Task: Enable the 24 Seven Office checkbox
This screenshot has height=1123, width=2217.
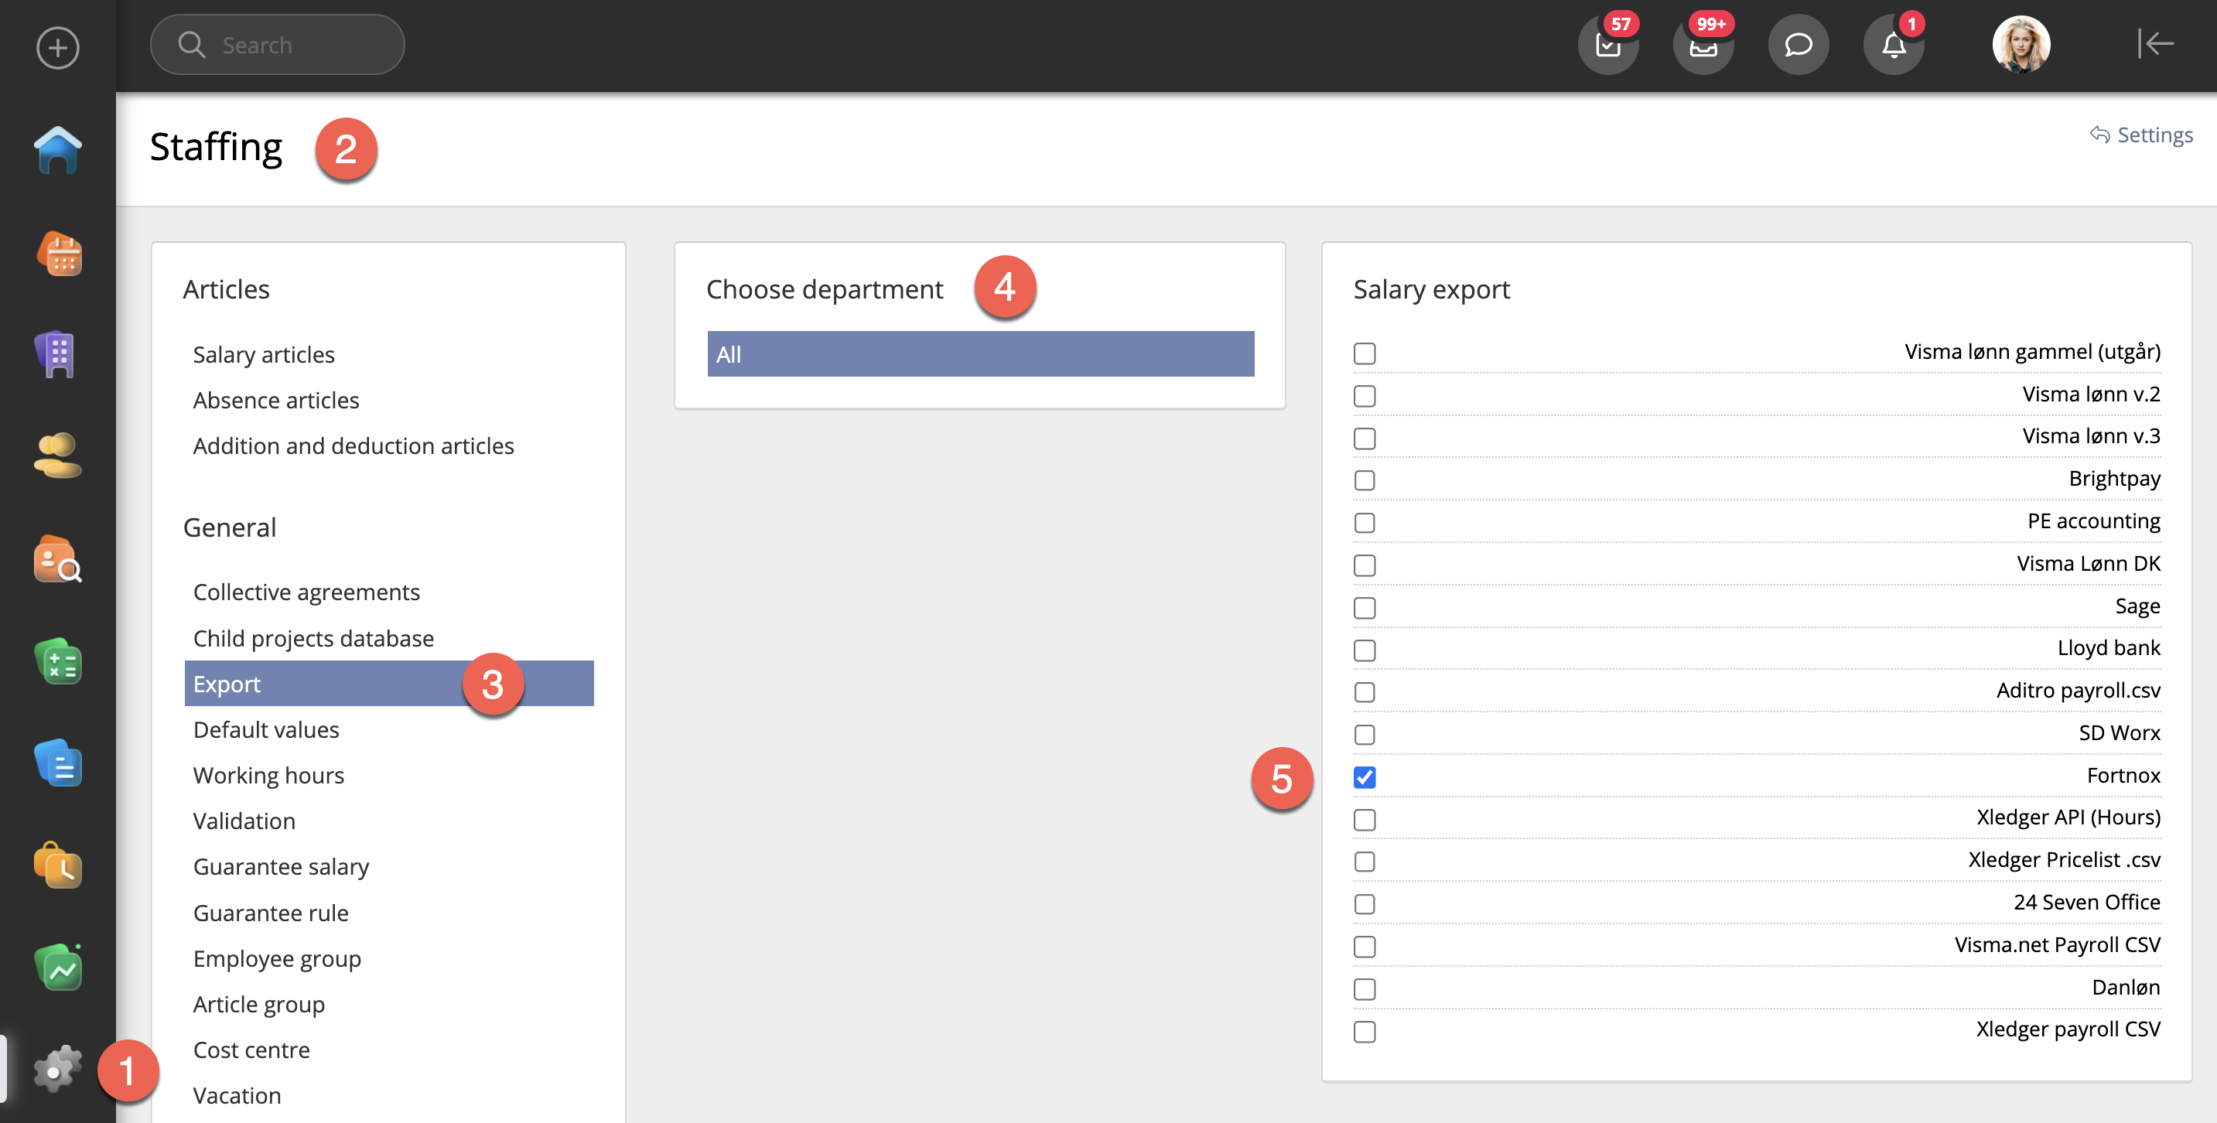Action: pyautogui.click(x=1364, y=904)
